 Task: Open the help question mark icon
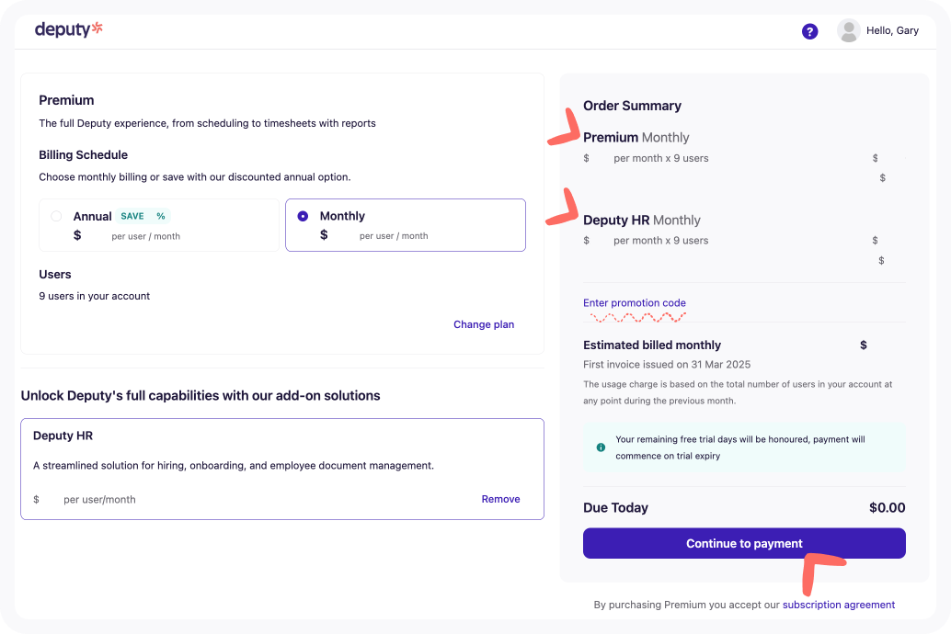click(809, 31)
